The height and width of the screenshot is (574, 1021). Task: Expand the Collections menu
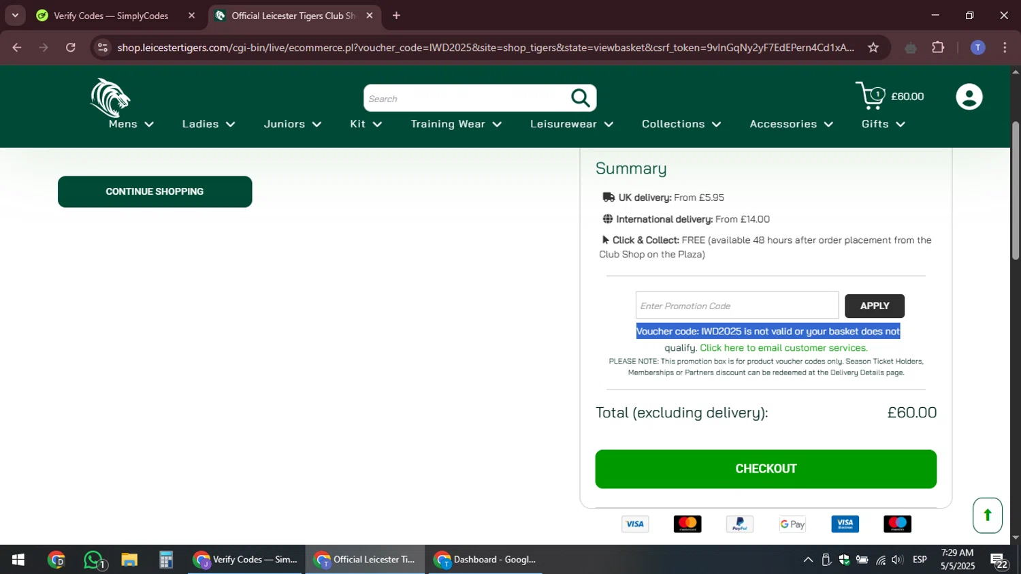[681, 124]
